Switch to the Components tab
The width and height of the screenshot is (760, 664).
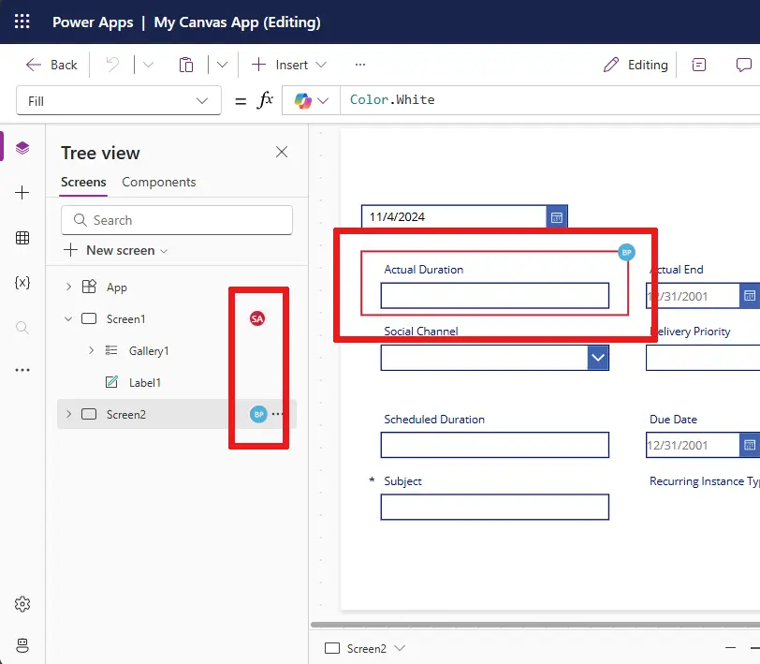159,182
